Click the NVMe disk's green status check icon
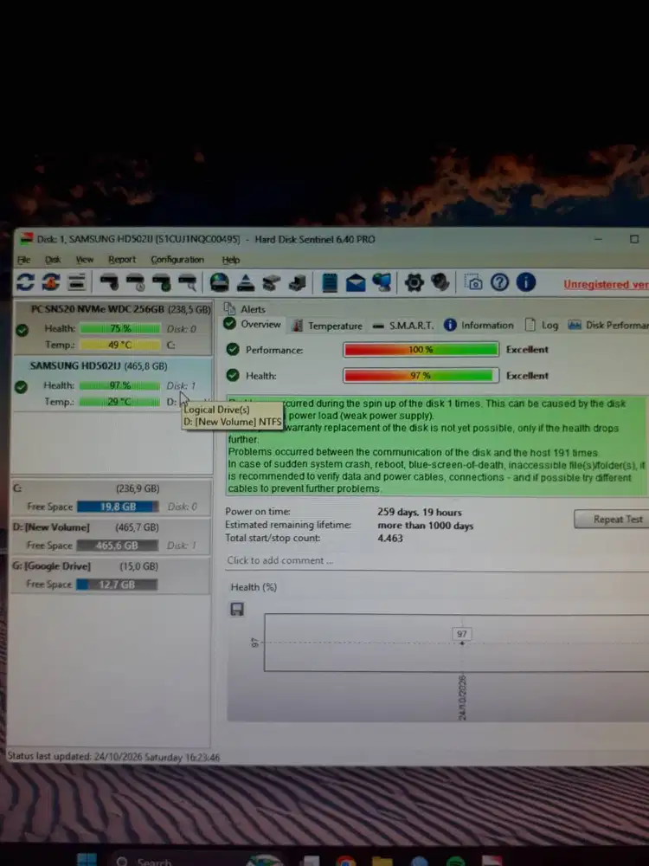 pos(22,330)
